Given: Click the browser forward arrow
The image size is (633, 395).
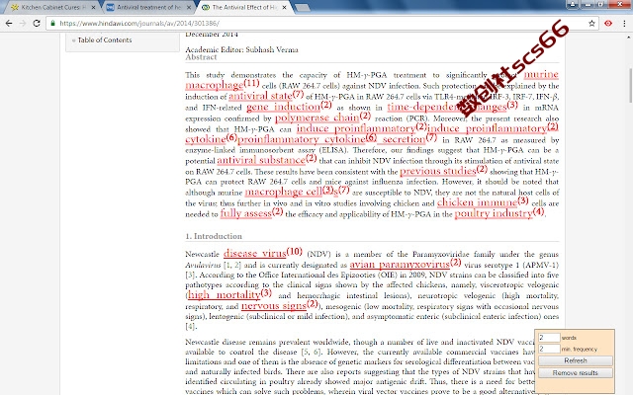Looking at the screenshot, I should 23,24.
